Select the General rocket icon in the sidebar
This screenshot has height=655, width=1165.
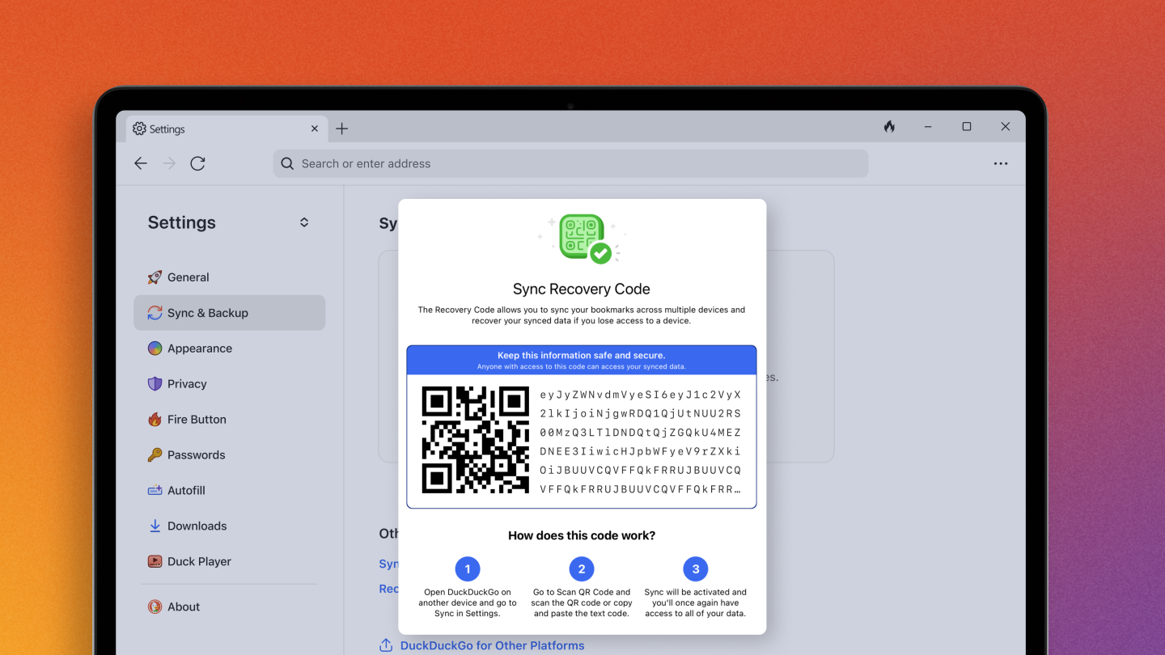pos(154,277)
